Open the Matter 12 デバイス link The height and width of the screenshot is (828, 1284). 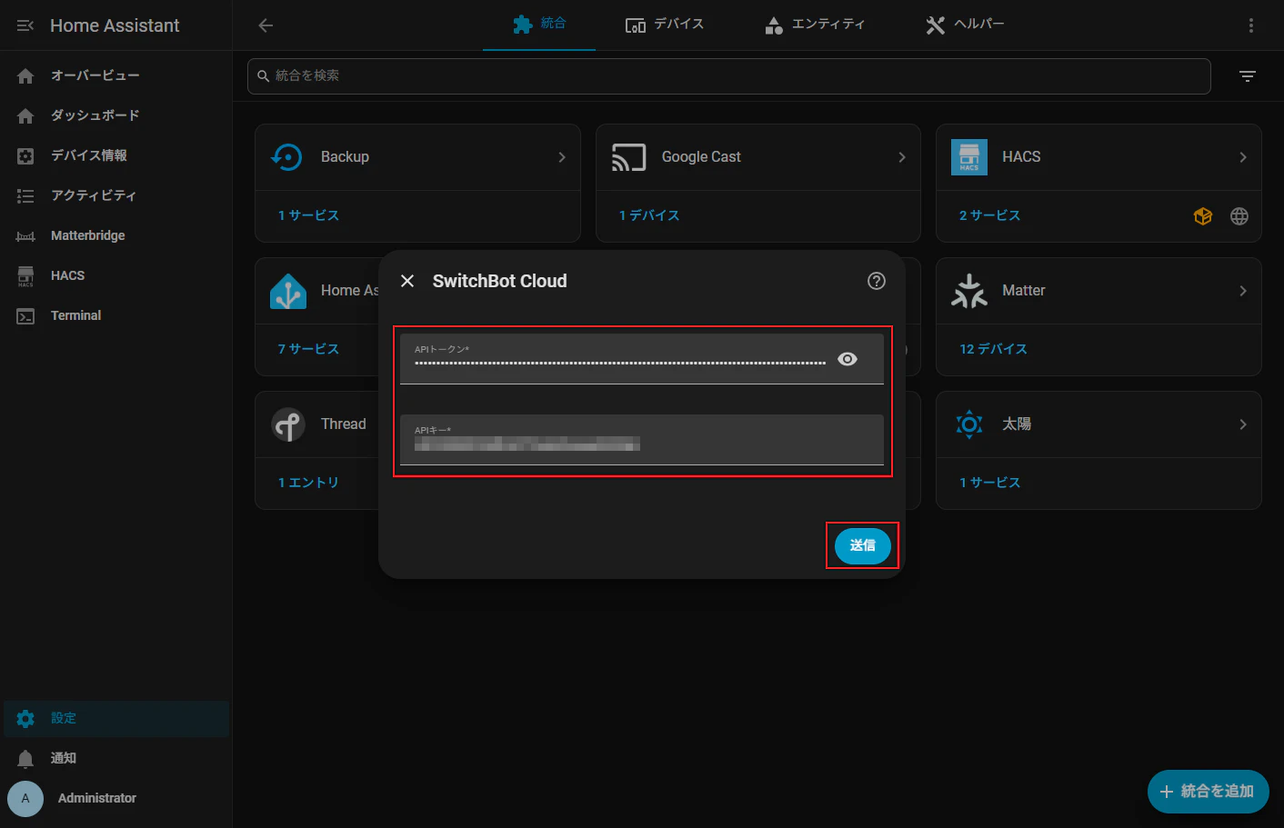click(993, 349)
